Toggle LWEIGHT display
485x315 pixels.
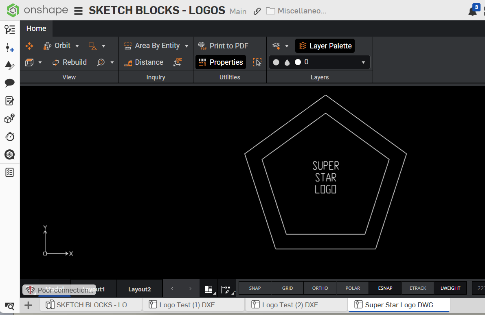click(x=450, y=288)
